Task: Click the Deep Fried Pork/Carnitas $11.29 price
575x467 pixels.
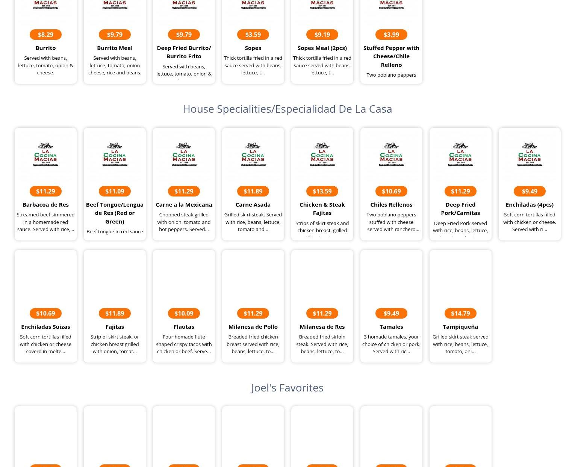Action: pos(460,191)
